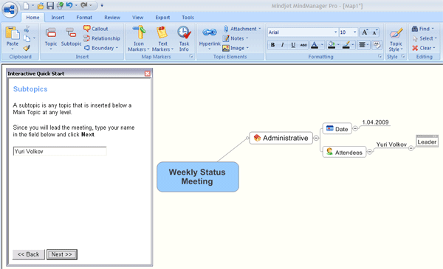This screenshot has width=443, height=269.
Task: Click the Format Painter brush icon
Action: point(27,48)
